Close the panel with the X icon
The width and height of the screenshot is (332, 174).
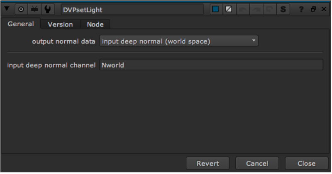(324, 9)
